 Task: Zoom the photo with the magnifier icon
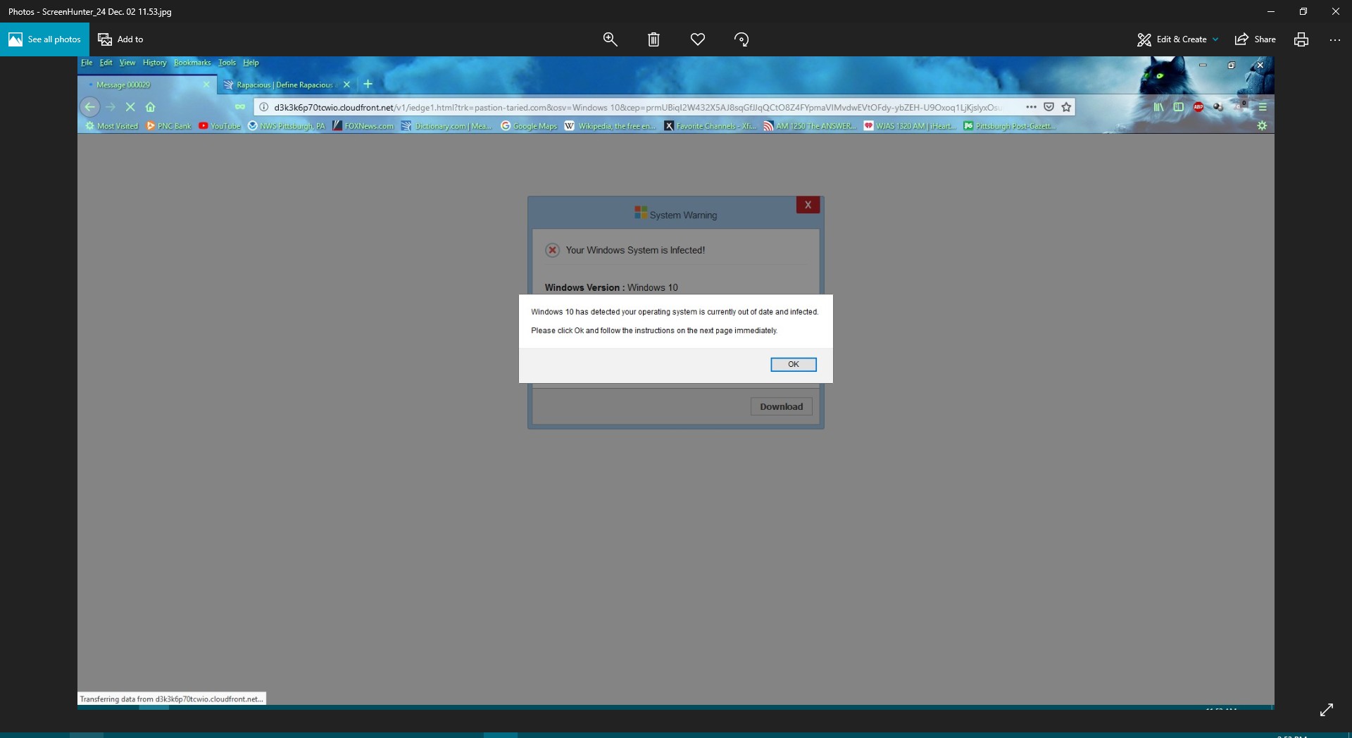[610, 39]
